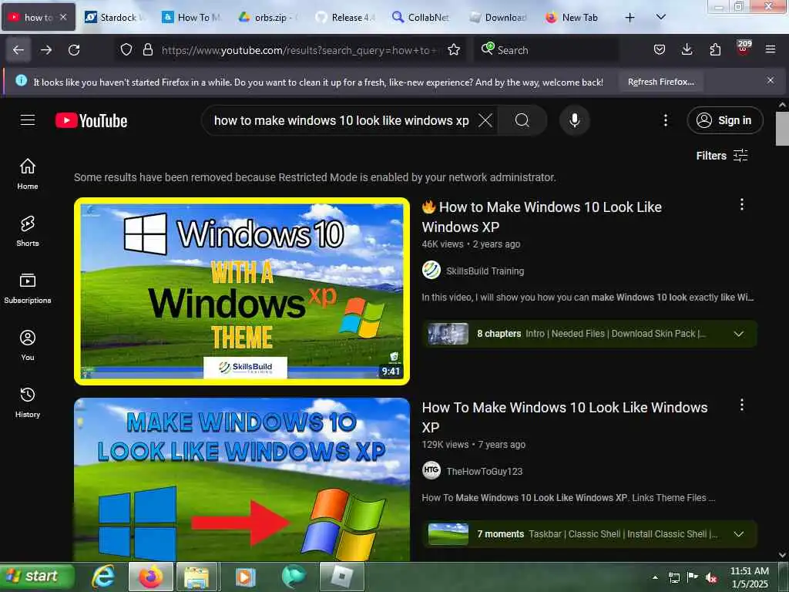The height and width of the screenshot is (592, 789).
Task: Click the YouTube search magnifier button
Action: click(x=522, y=120)
